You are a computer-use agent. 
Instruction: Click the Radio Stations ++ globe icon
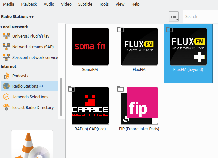coord(6,86)
